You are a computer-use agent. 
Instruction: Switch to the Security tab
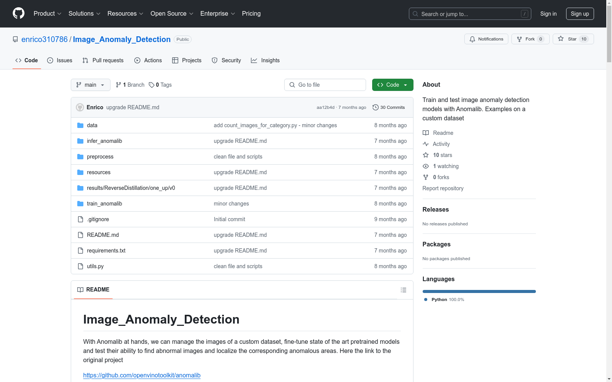tap(226, 60)
